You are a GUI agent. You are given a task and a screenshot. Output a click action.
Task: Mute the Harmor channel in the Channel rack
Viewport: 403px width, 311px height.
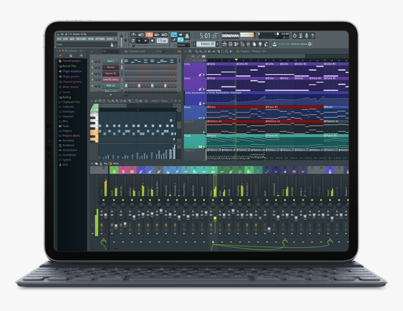pos(92,67)
